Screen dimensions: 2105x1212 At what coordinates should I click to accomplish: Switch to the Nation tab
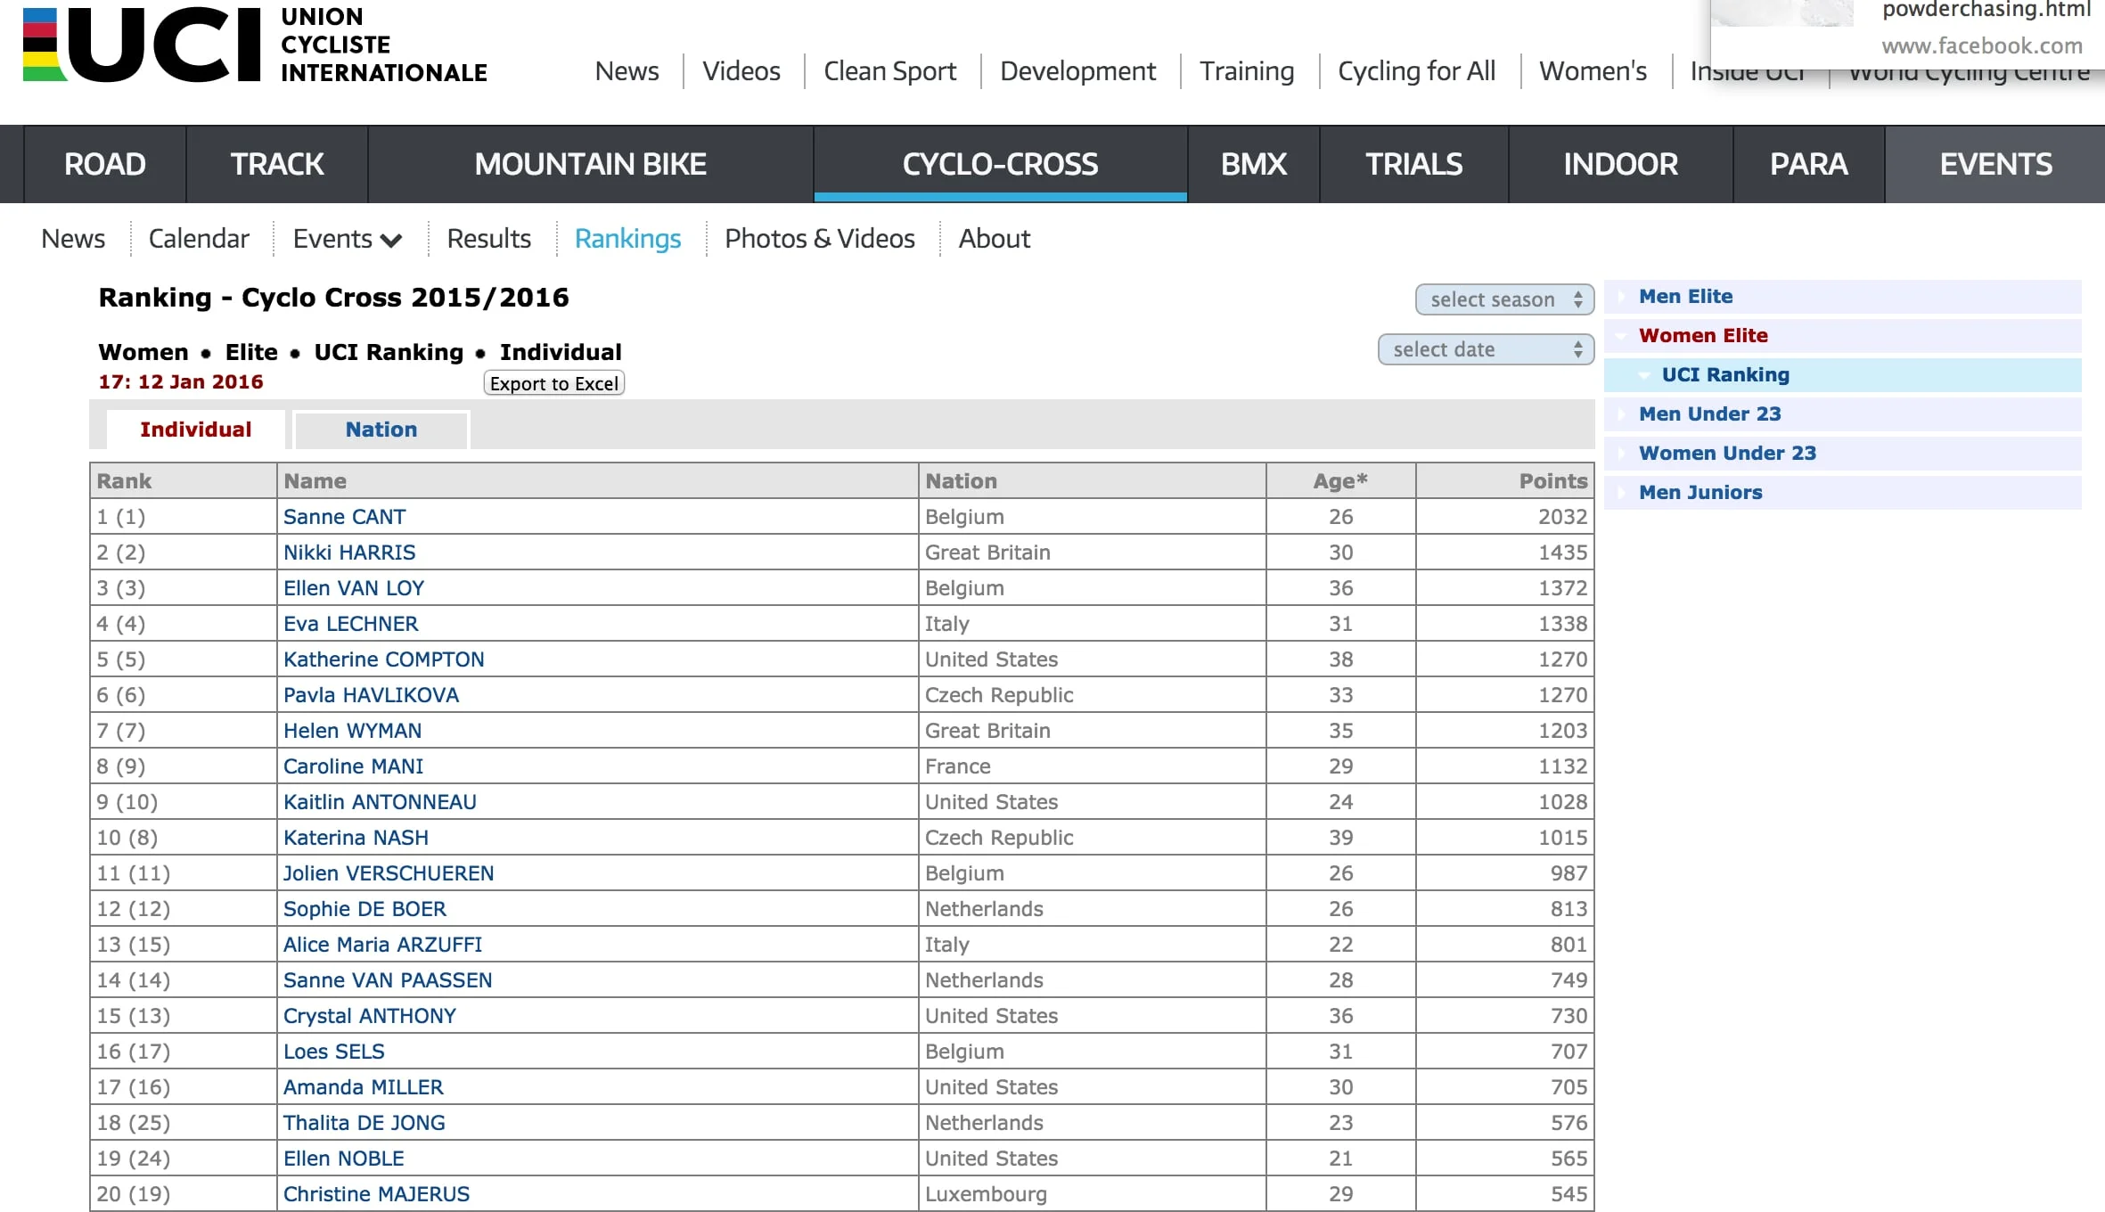pyautogui.click(x=381, y=430)
